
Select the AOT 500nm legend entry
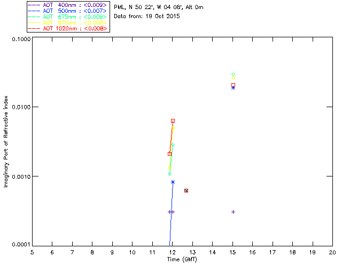(x=67, y=11)
